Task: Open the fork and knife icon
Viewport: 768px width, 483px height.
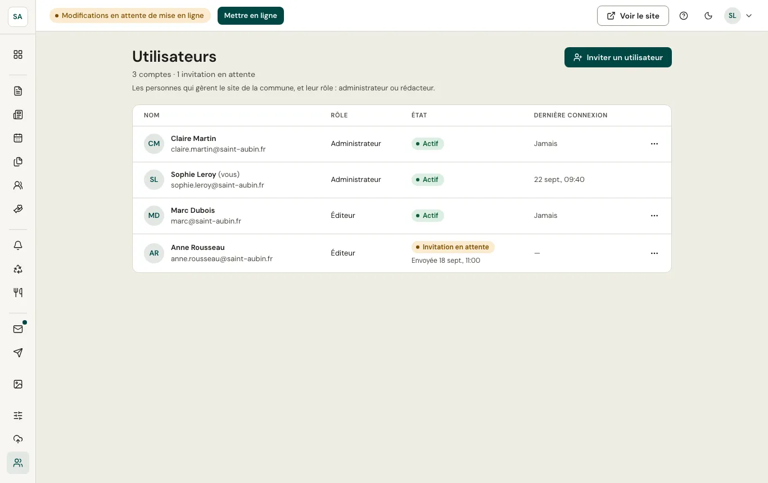Action: 18,293
